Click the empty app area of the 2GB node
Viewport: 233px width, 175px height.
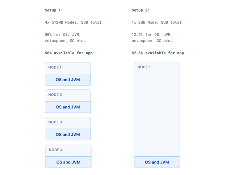(x=157, y=113)
